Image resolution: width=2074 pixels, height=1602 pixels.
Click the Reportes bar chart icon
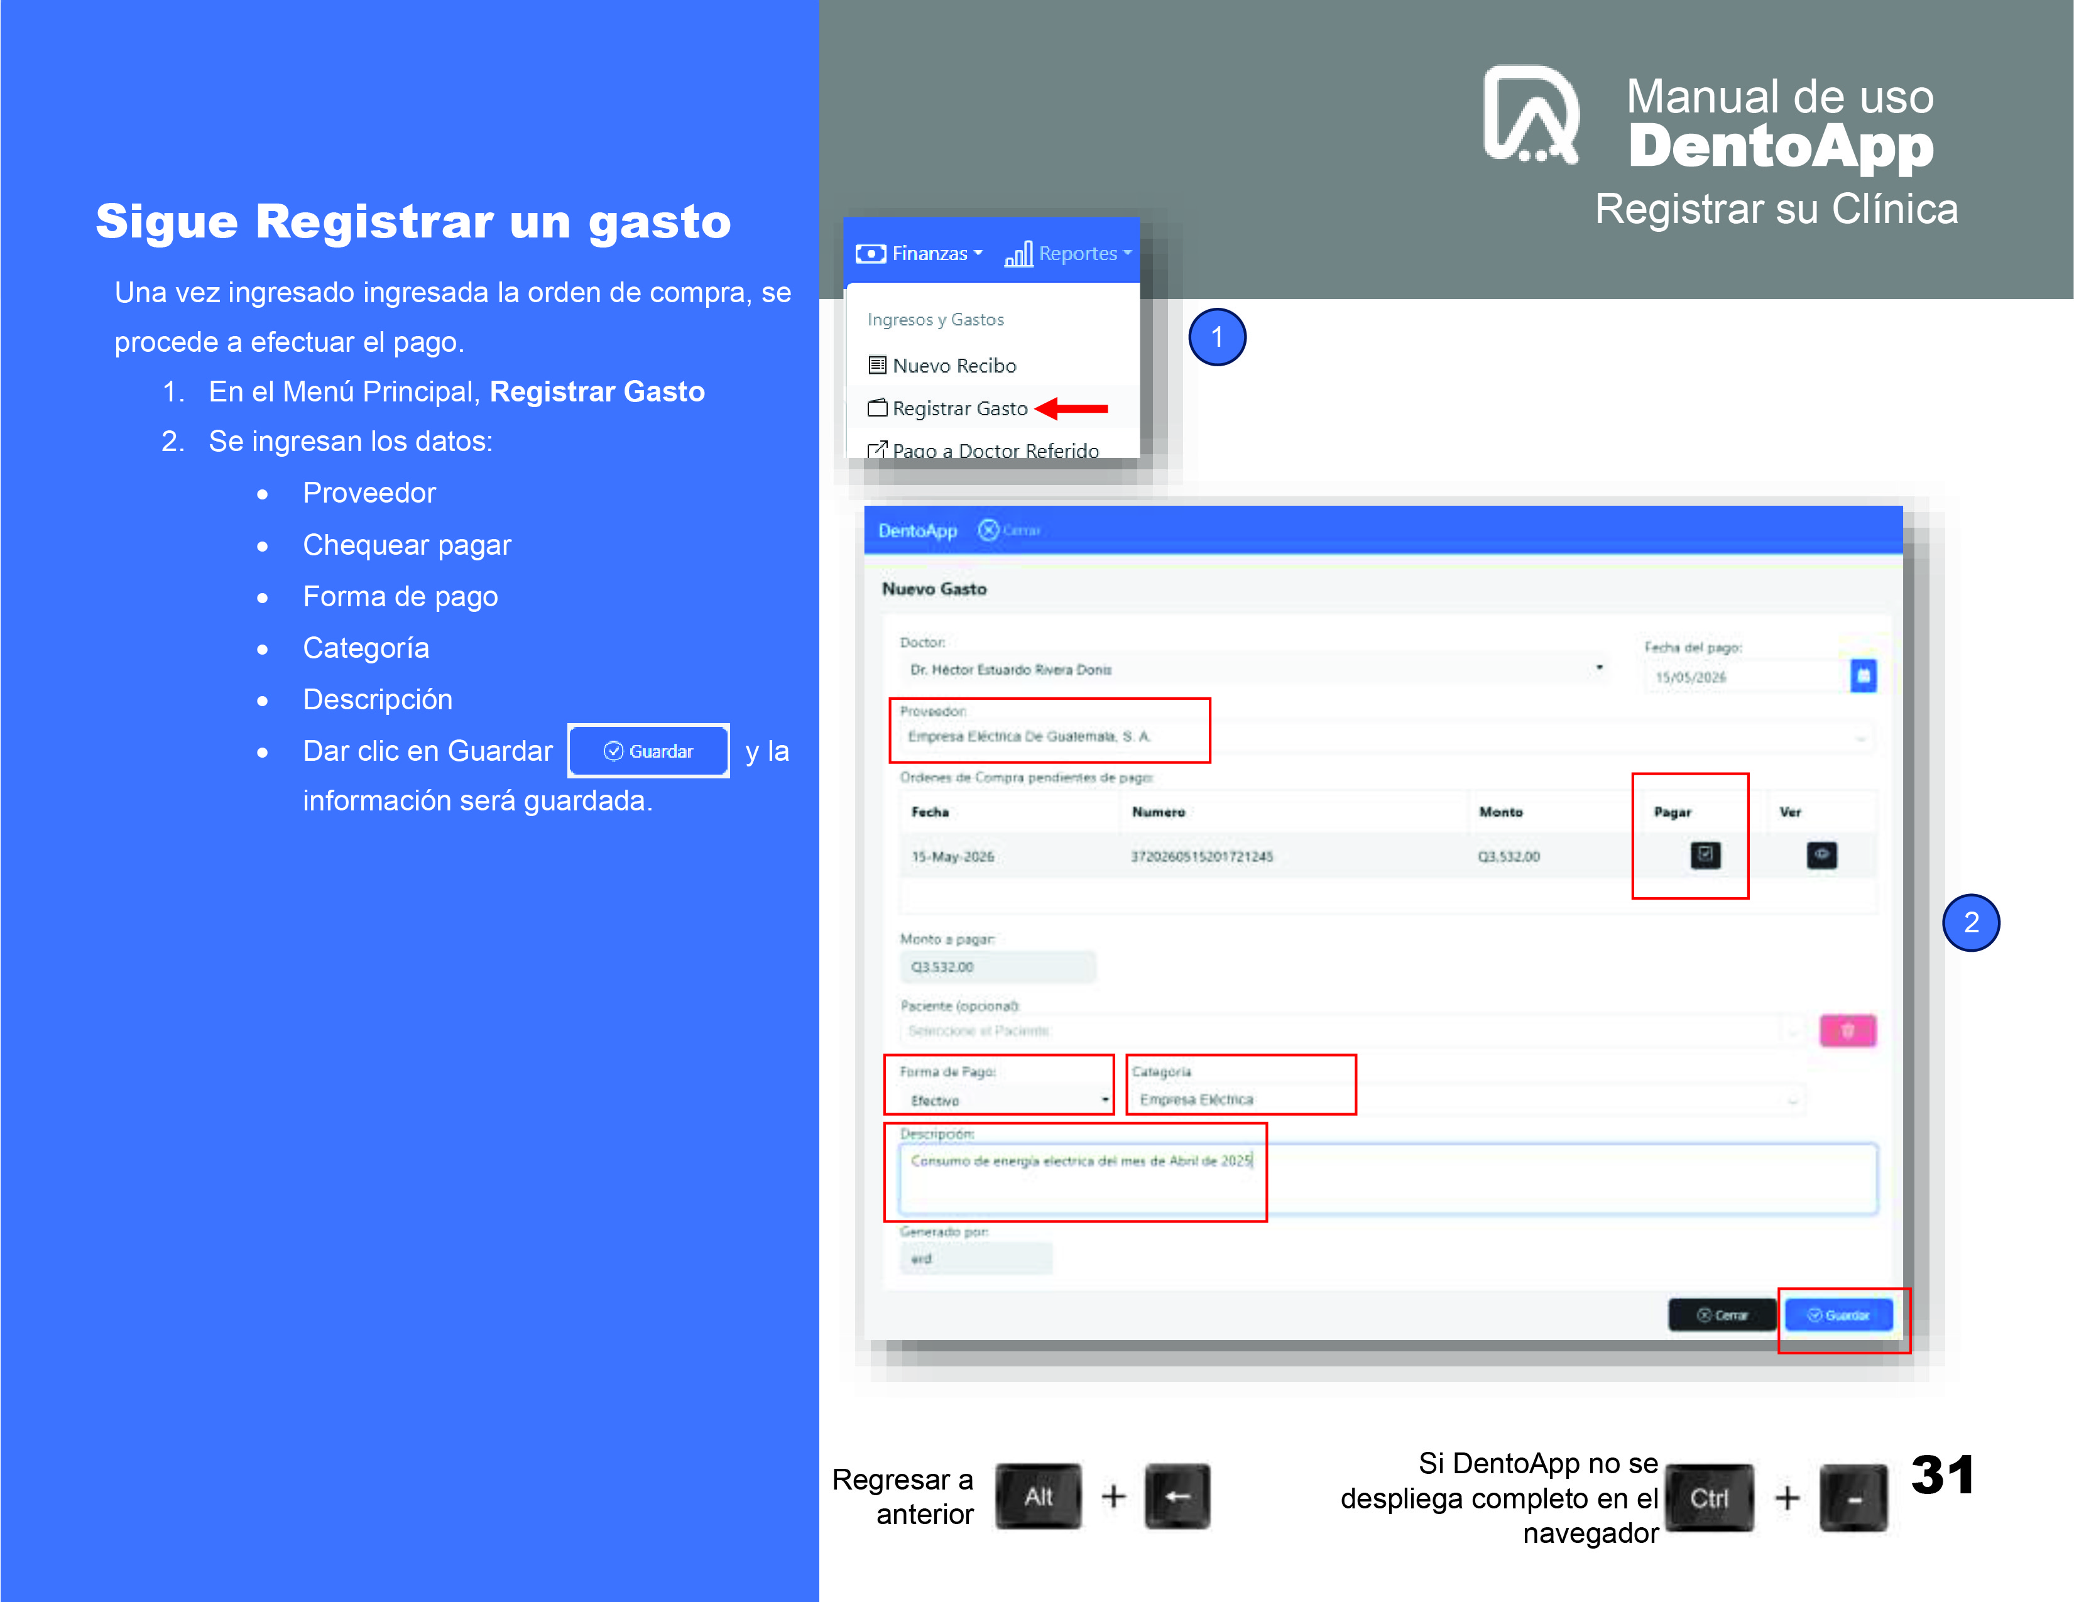1019,254
